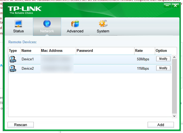Select the Network globe icon
183x133 pixels.
tap(47, 24)
